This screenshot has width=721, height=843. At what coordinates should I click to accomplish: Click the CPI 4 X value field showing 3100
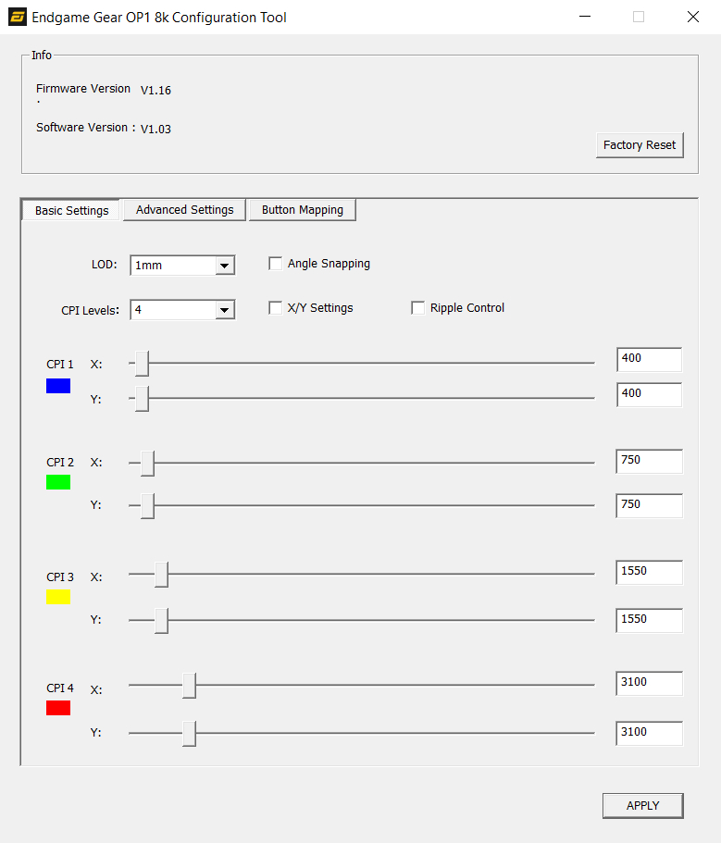649,683
